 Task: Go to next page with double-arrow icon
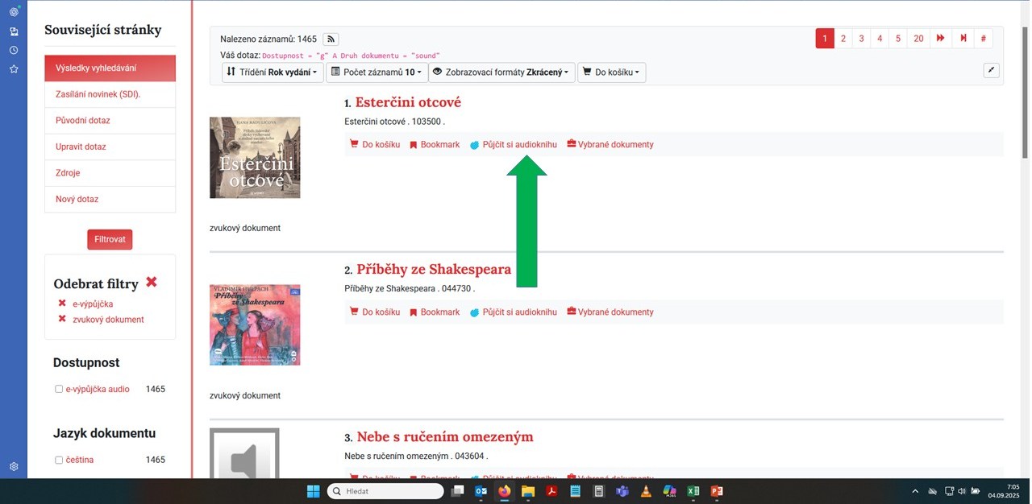(x=941, y=39)
